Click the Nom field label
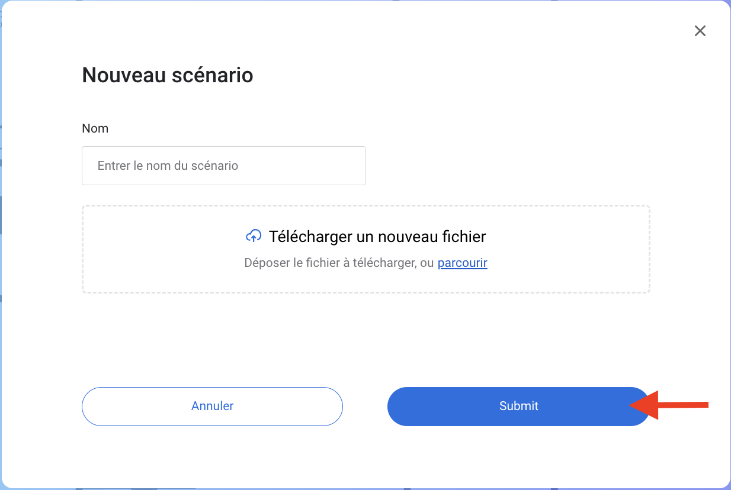 95,128
